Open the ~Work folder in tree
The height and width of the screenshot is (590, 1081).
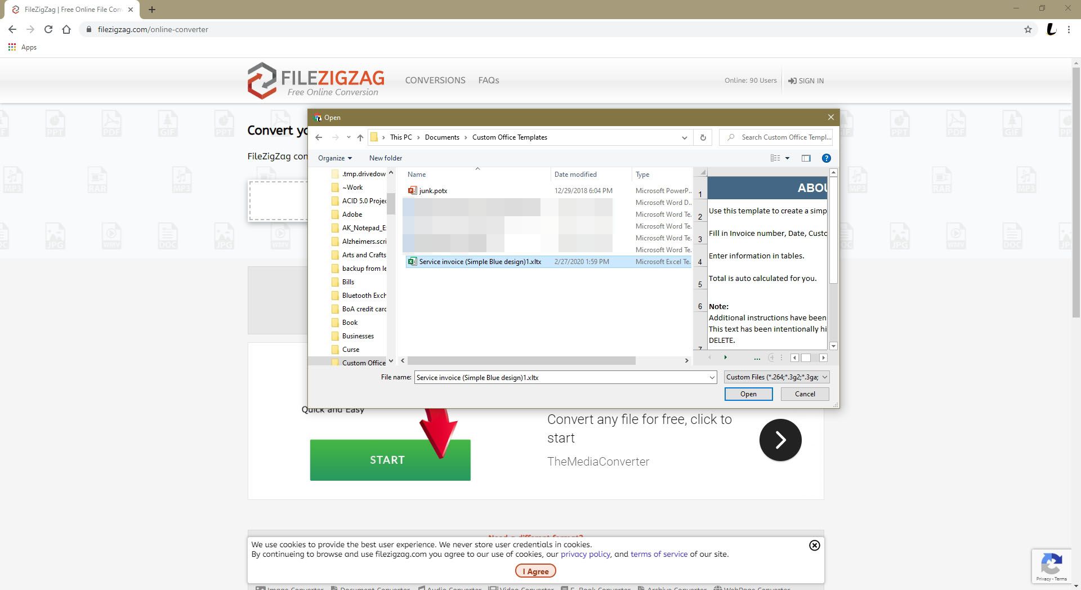tap(352, 187)
